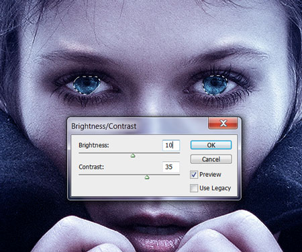Click Cancel in Brightness/Contrast dialog
302x252 pixels.
click(x=211, y=159)
